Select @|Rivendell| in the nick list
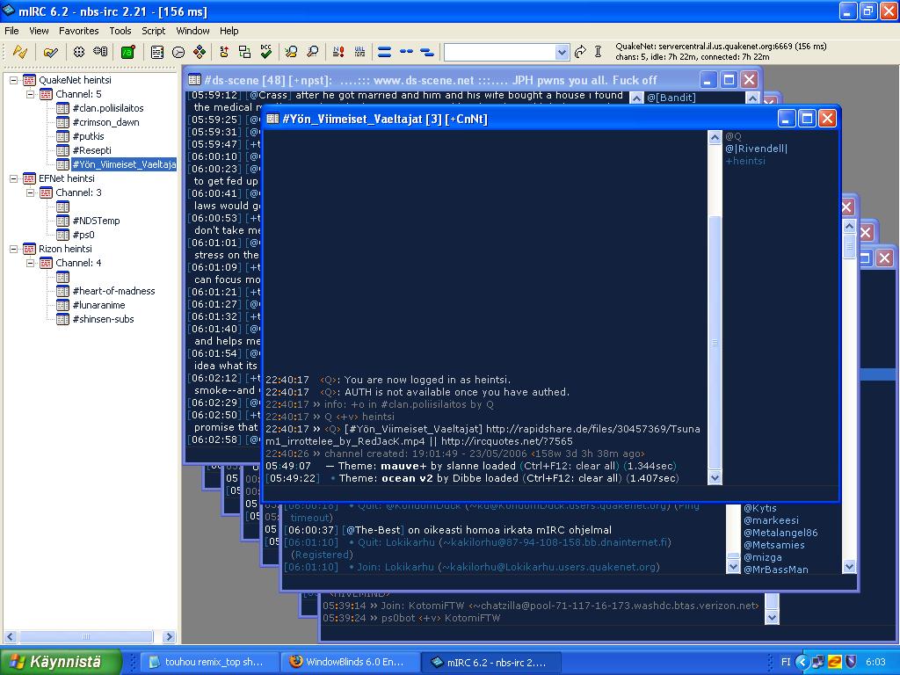This screenshot has width=900, height=675. 757,149
